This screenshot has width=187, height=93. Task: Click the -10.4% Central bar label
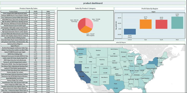tap(130, 36)
